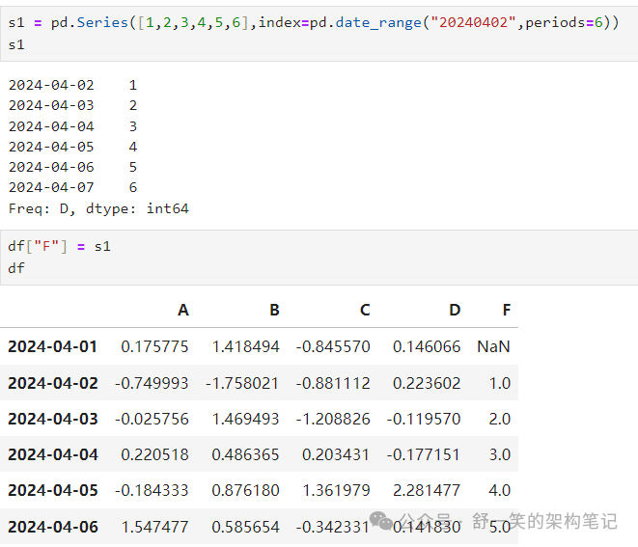Click the value 2.281477 in column D
The image size is (638, 547).
coord(428,490)
